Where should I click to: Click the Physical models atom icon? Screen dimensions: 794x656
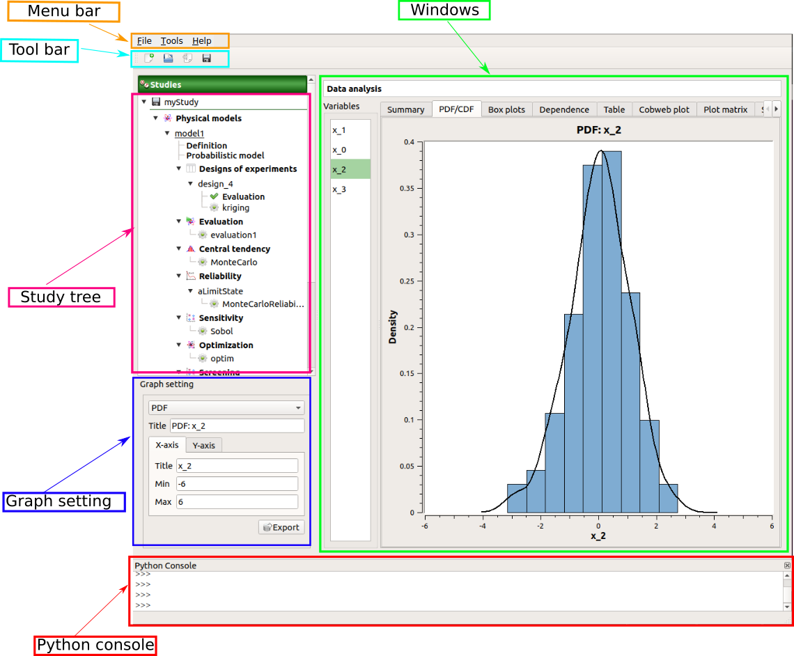[x=167, y=118]
